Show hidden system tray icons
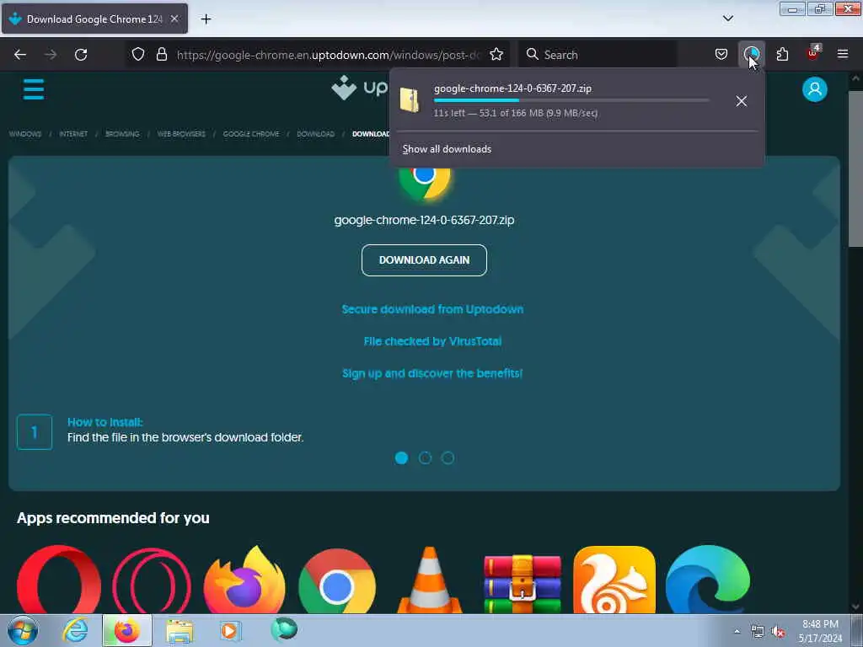This screenshot has height=647, width=863. pos(737,632)
